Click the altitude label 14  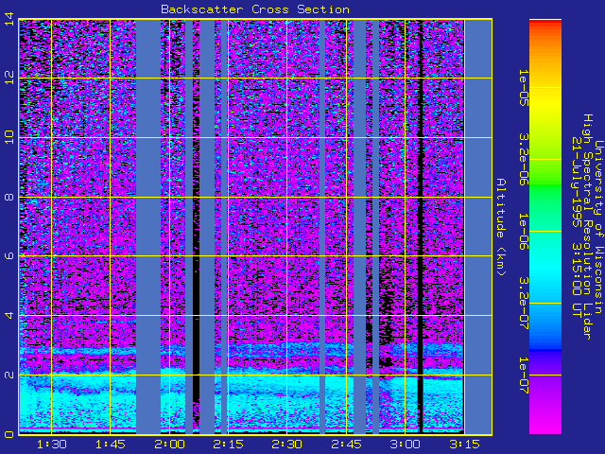click(x=9, y=19)
